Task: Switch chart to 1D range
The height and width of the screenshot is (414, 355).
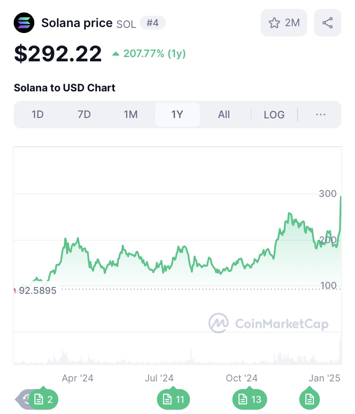Action: (38, 115)
